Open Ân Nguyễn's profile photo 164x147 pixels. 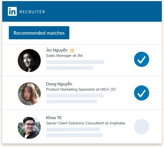click(x=29, y=61)
